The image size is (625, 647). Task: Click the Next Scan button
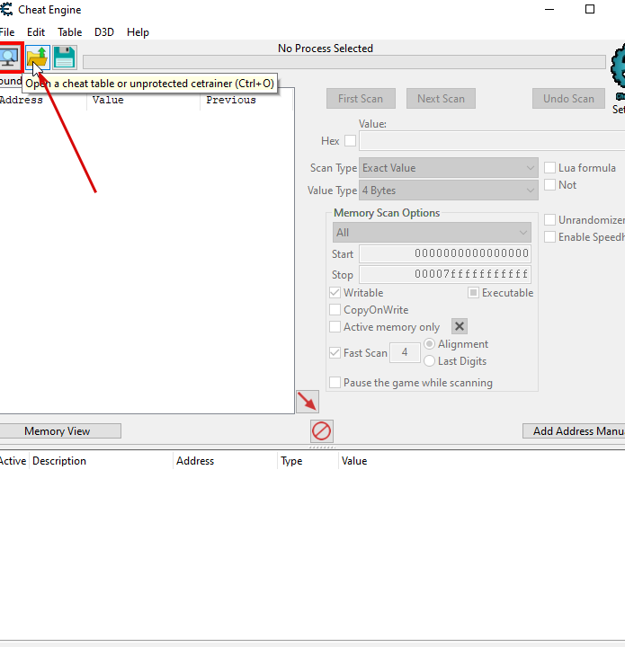[441, 99]
